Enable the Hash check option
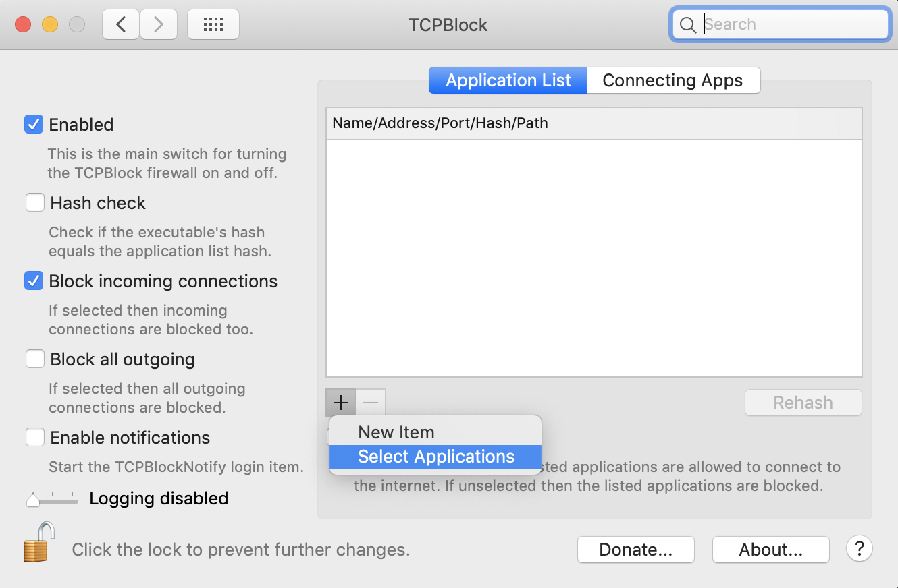 [34, 202]
